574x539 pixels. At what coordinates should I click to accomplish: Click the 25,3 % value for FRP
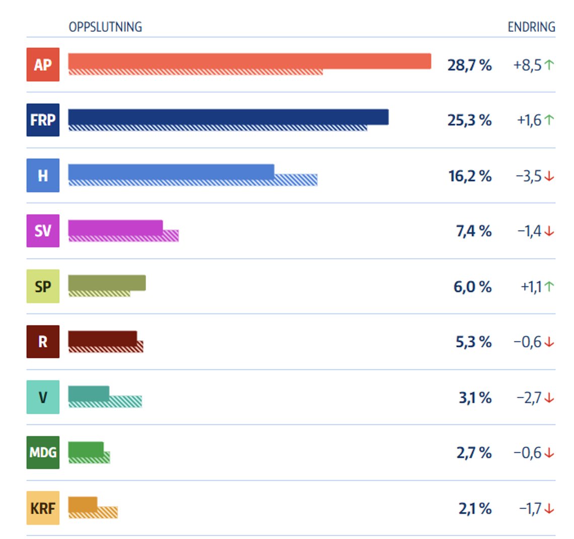click(x=470, y=120)
